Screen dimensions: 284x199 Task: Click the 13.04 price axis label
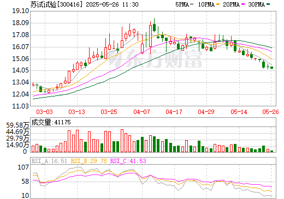pos(20,82)
